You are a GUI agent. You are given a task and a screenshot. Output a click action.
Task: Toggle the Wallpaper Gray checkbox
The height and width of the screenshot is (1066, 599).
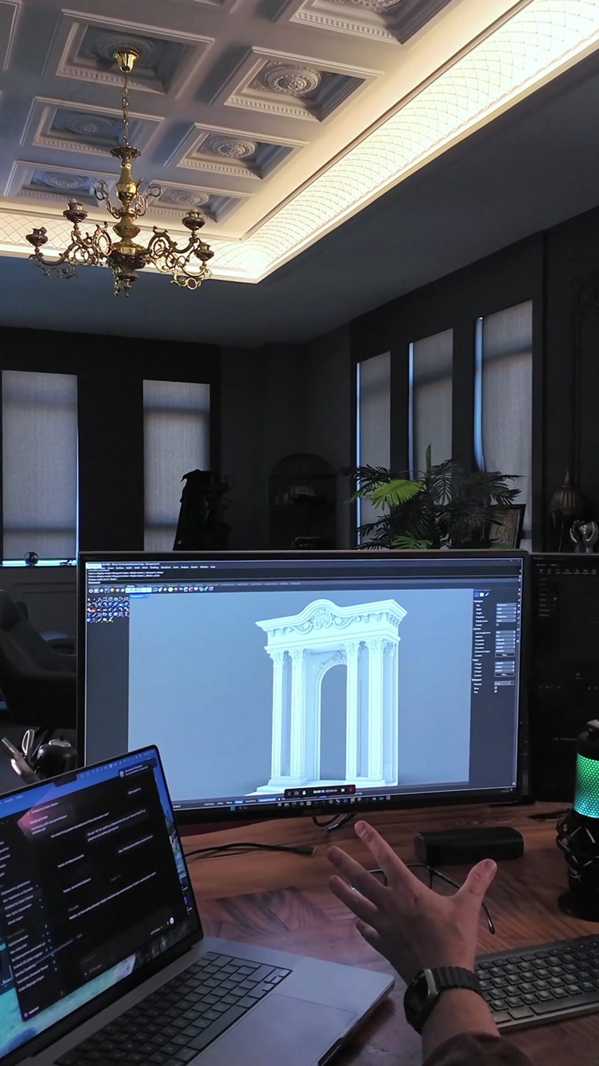coord(496,691)
